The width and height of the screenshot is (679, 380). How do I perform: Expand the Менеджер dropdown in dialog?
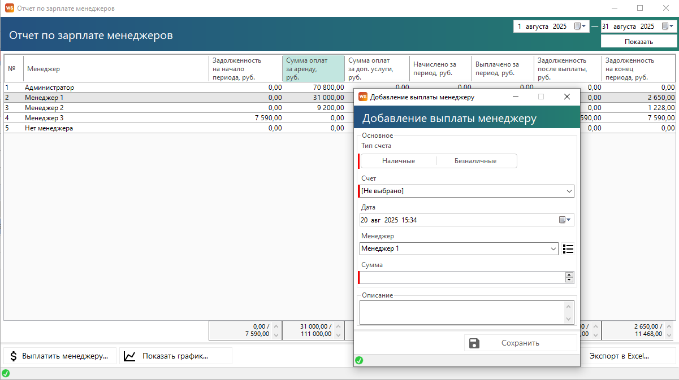[553, 249]
